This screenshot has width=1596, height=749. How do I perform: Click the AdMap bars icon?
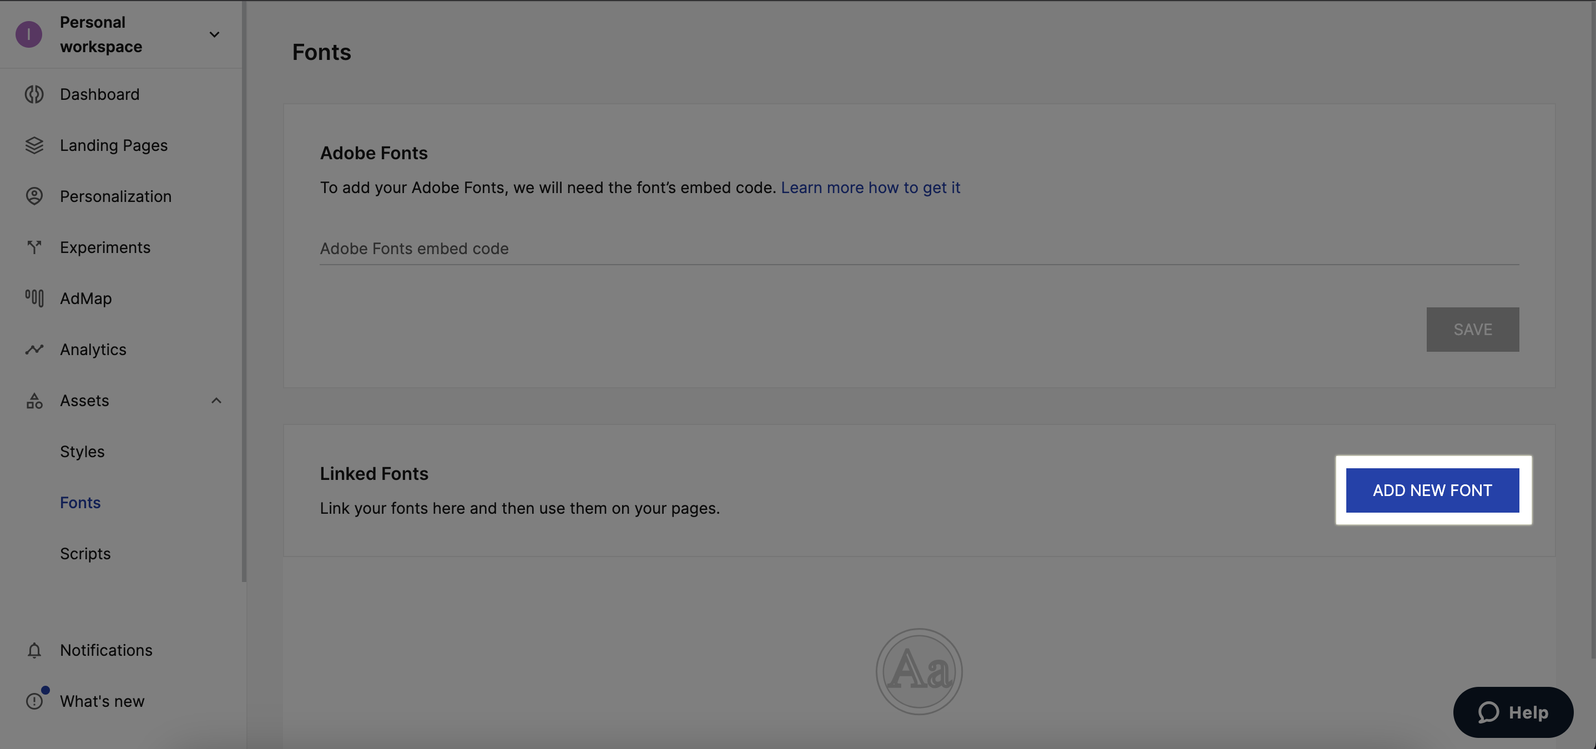point(34,298)
